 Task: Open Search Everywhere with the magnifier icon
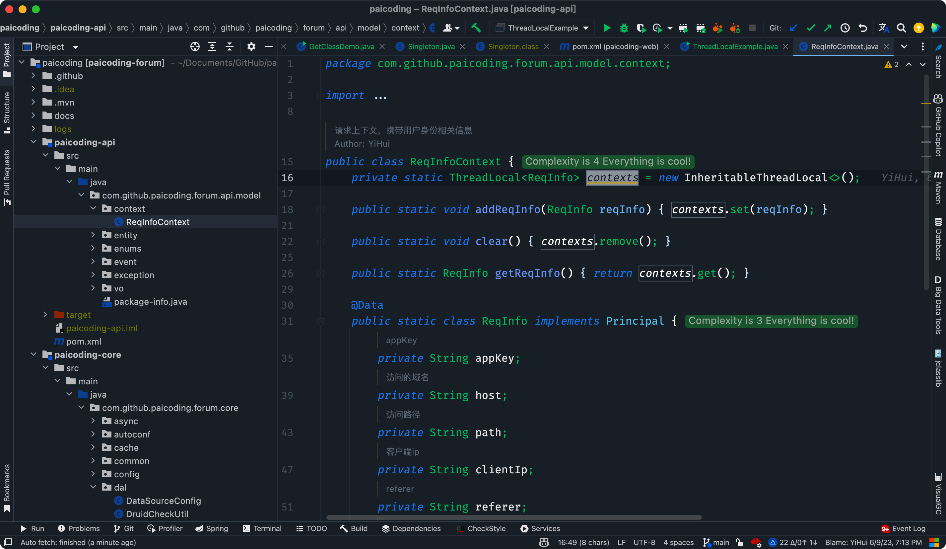pos(902,28)
